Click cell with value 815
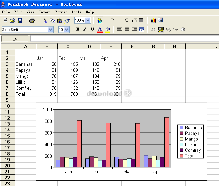The width and height of the screenshot is (219, 186). [47, 94]
